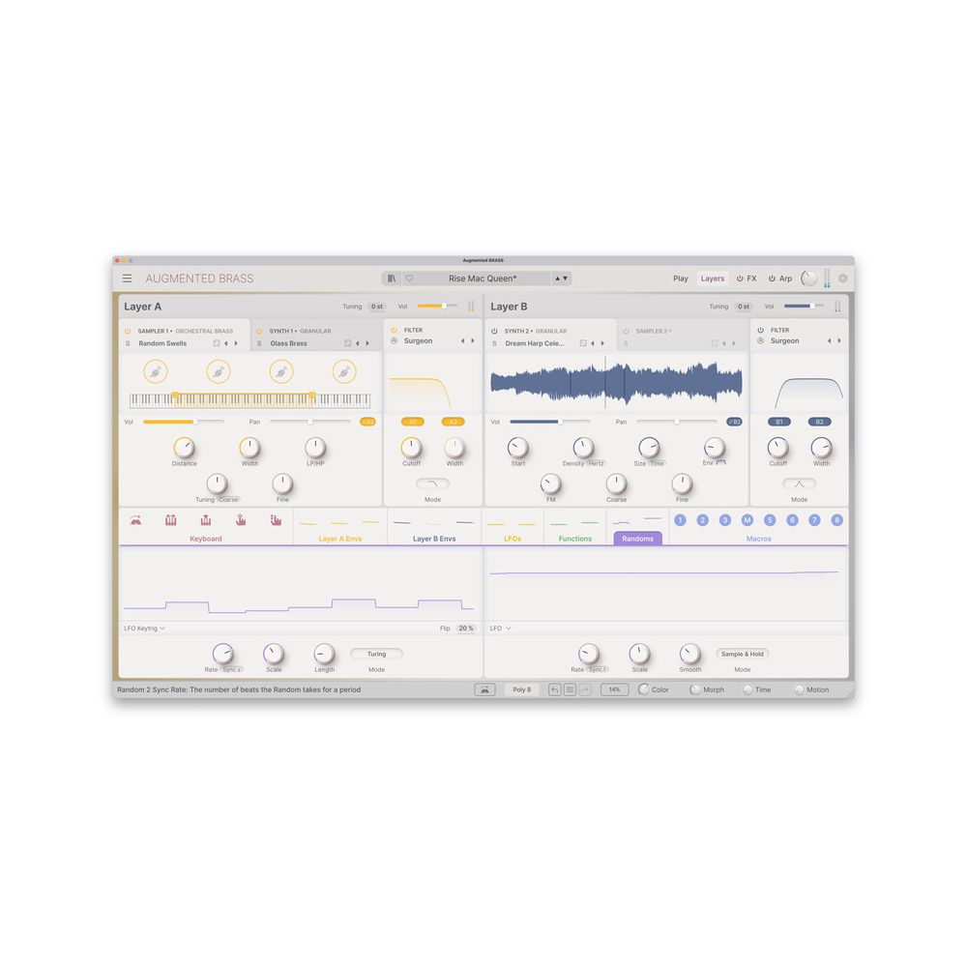Click the first mallet icon above the keyboard display
The image size is (967, 967).
136,520
